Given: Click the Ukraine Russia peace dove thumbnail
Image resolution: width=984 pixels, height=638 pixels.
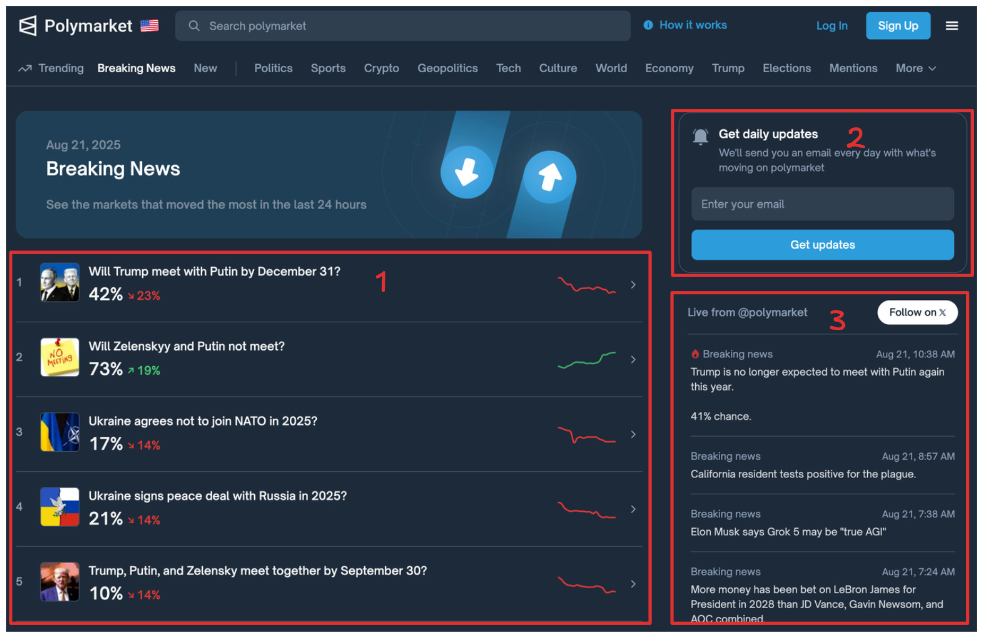Looking at the screenshot, I should pyautogui.click(x=60, y=507).
